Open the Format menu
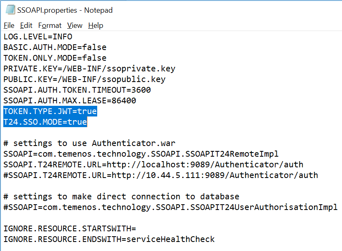This screenshot has height=251, width=342. click(50, 25)
